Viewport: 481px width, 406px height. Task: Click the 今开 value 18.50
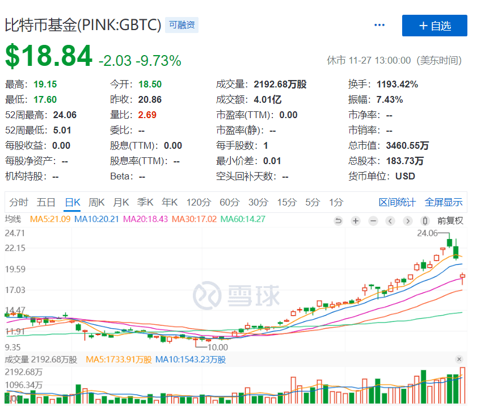pos(150,84)
